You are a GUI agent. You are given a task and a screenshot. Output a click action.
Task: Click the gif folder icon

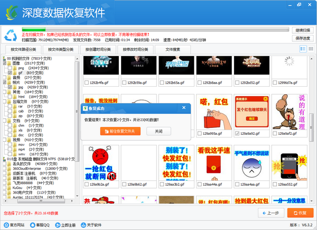pyautogui.click(x=15, y=73)
